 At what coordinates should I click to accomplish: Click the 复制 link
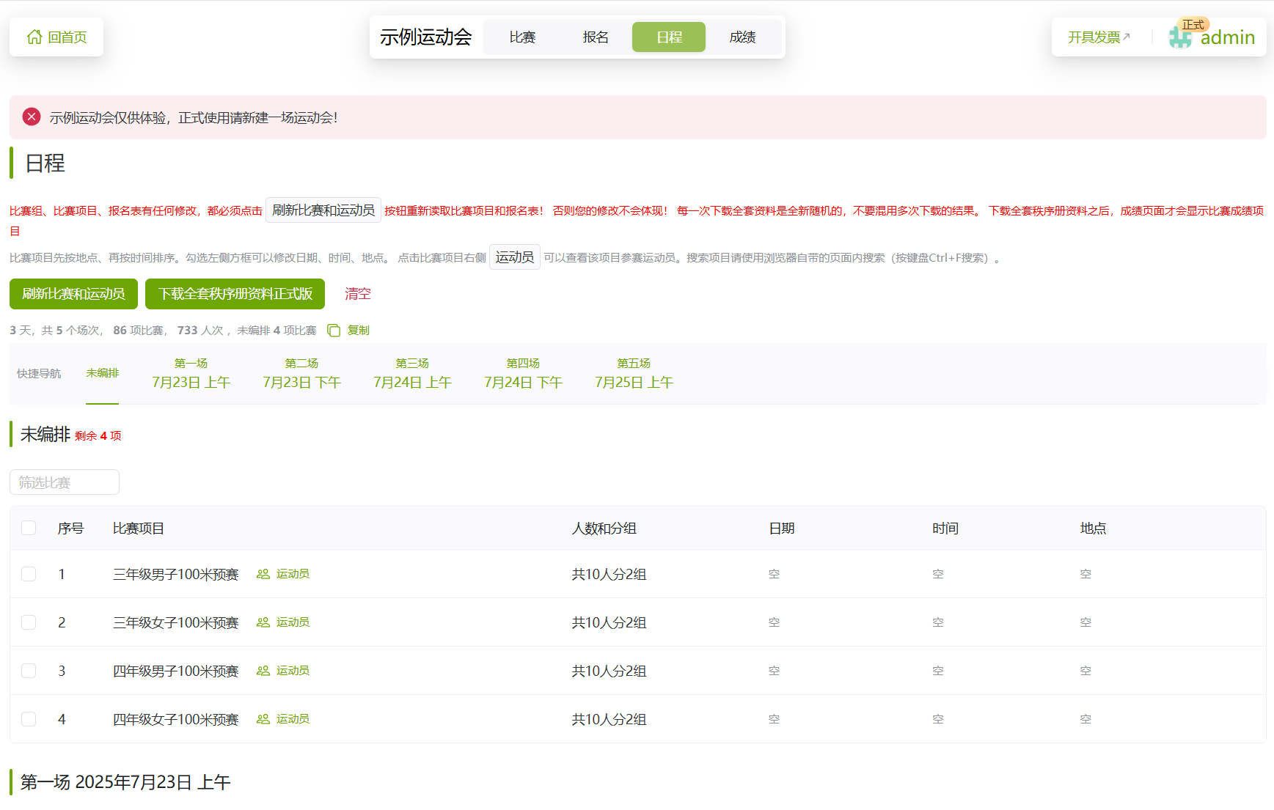pyautogui.click(x=358, y=331)
